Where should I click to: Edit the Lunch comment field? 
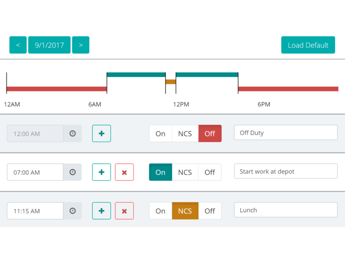(285, 210)
